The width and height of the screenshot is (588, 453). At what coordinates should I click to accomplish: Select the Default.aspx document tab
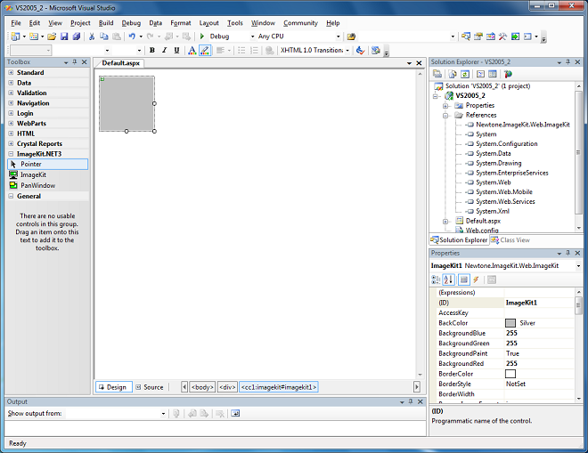pos(121,63)
